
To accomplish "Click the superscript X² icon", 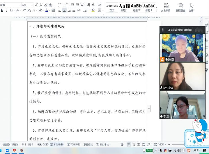I will click(x=24, y=10).
